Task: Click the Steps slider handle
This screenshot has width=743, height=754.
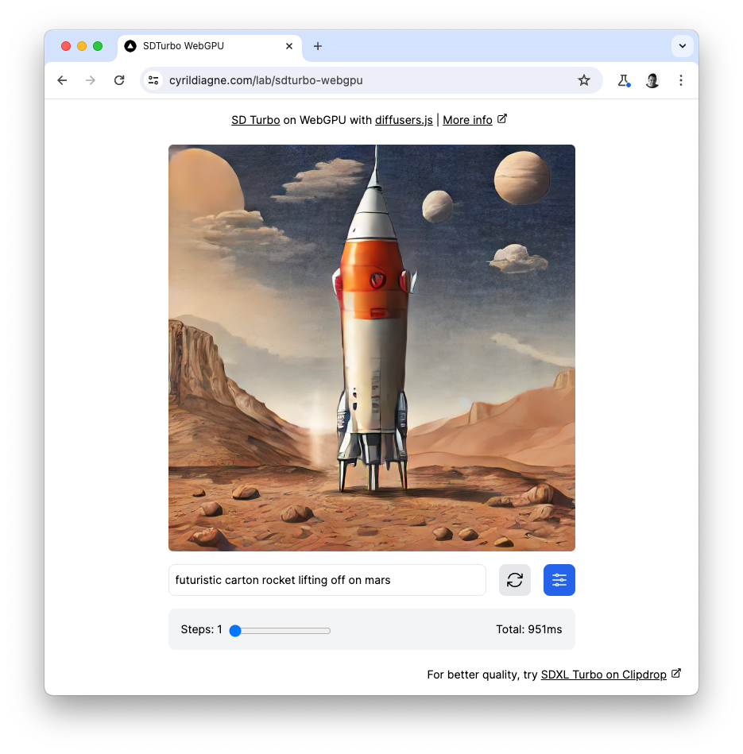Action: click(235, 631)
